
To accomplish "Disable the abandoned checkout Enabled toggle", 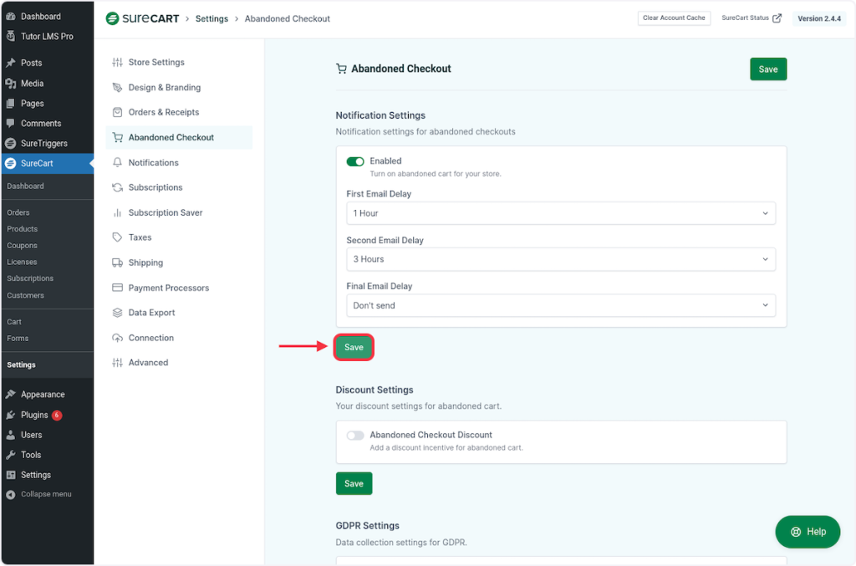I will (355, 161).
